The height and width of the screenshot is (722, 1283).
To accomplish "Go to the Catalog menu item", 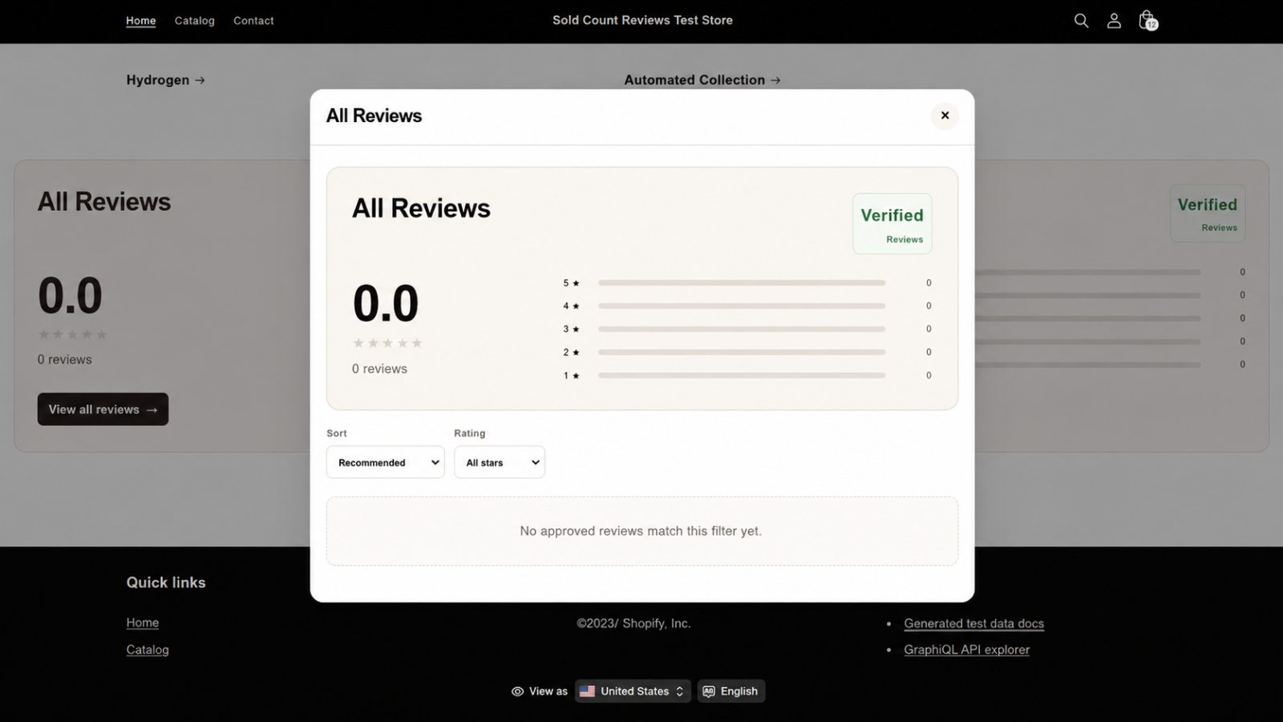I will coord(195,21).
